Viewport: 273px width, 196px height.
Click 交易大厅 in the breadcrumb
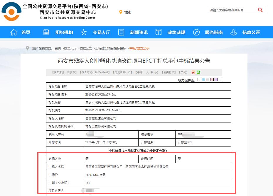[x=70, y=48]
